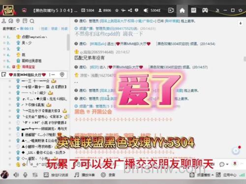Click the power logout icon in title bar

[241, 10]
